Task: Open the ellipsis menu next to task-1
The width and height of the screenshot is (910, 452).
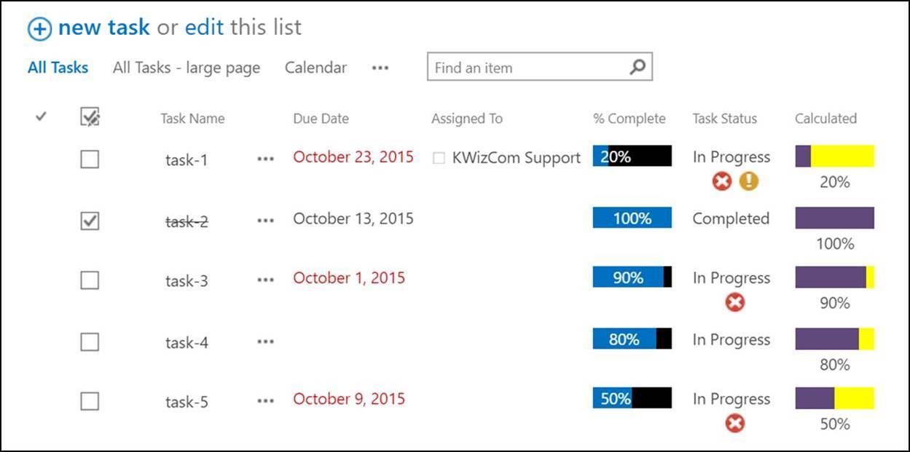Action: pos(265,159)
